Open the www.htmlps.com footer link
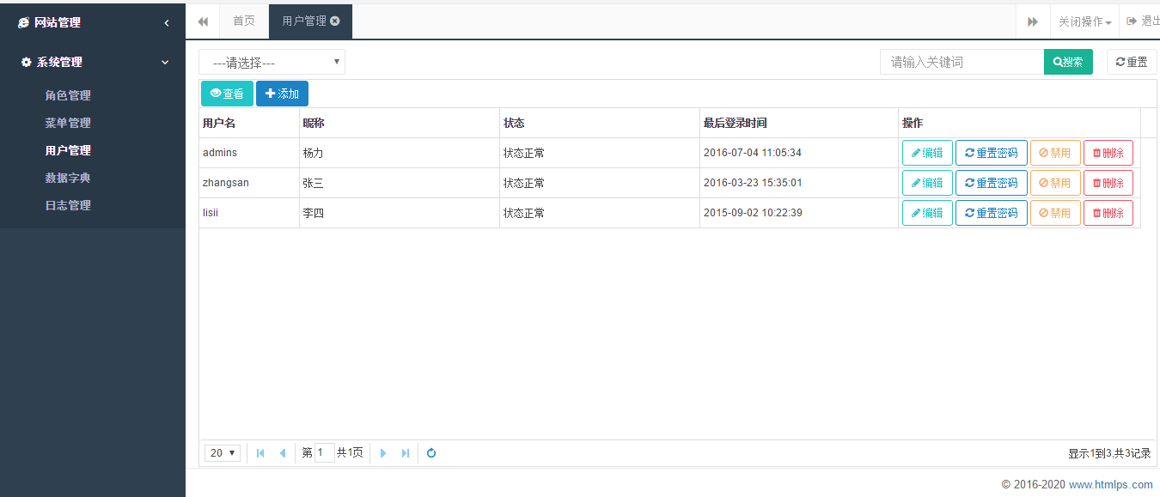The width and height of the screenshot is (1160, 497). click(x=1111, y=485)
